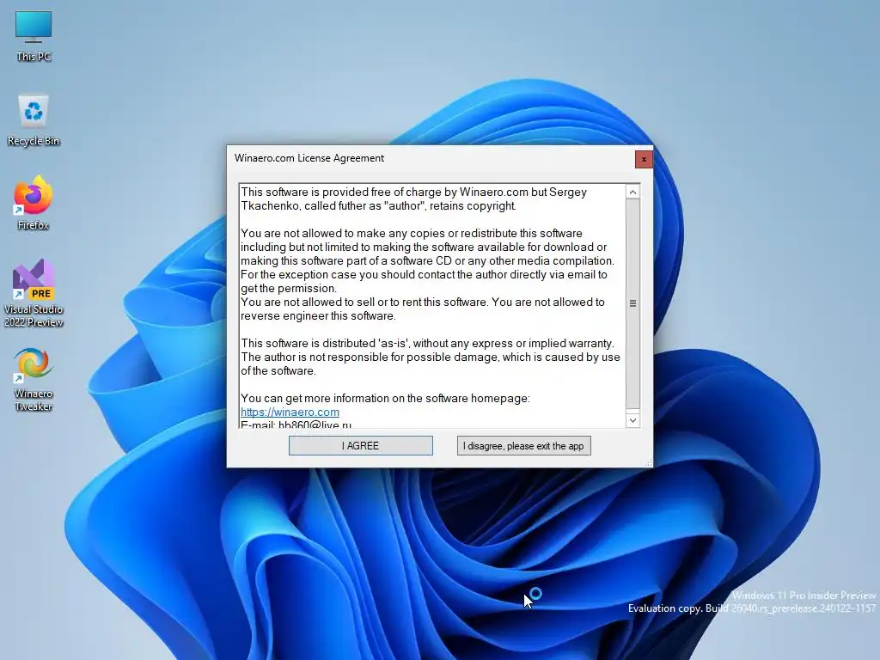Close the License Agreement dialog

pyautogui.click(x=644, y=159)
